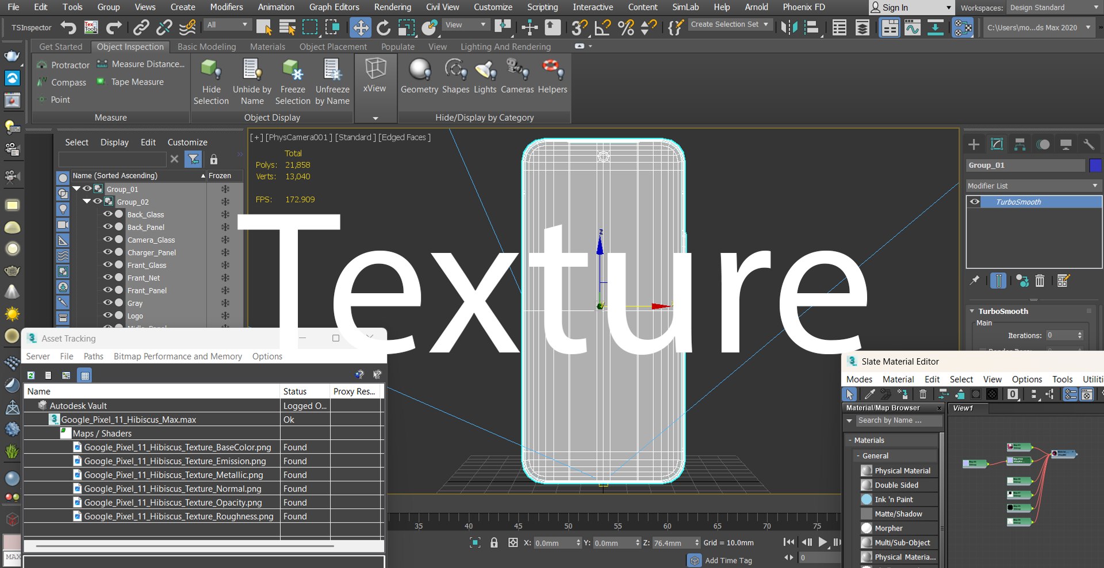
Task: Activate the Select and Scale tool
Action: [x=407, y=27]
